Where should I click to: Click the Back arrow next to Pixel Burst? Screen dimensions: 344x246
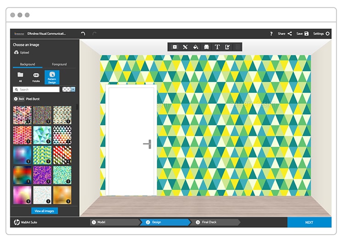click(16, 99)
